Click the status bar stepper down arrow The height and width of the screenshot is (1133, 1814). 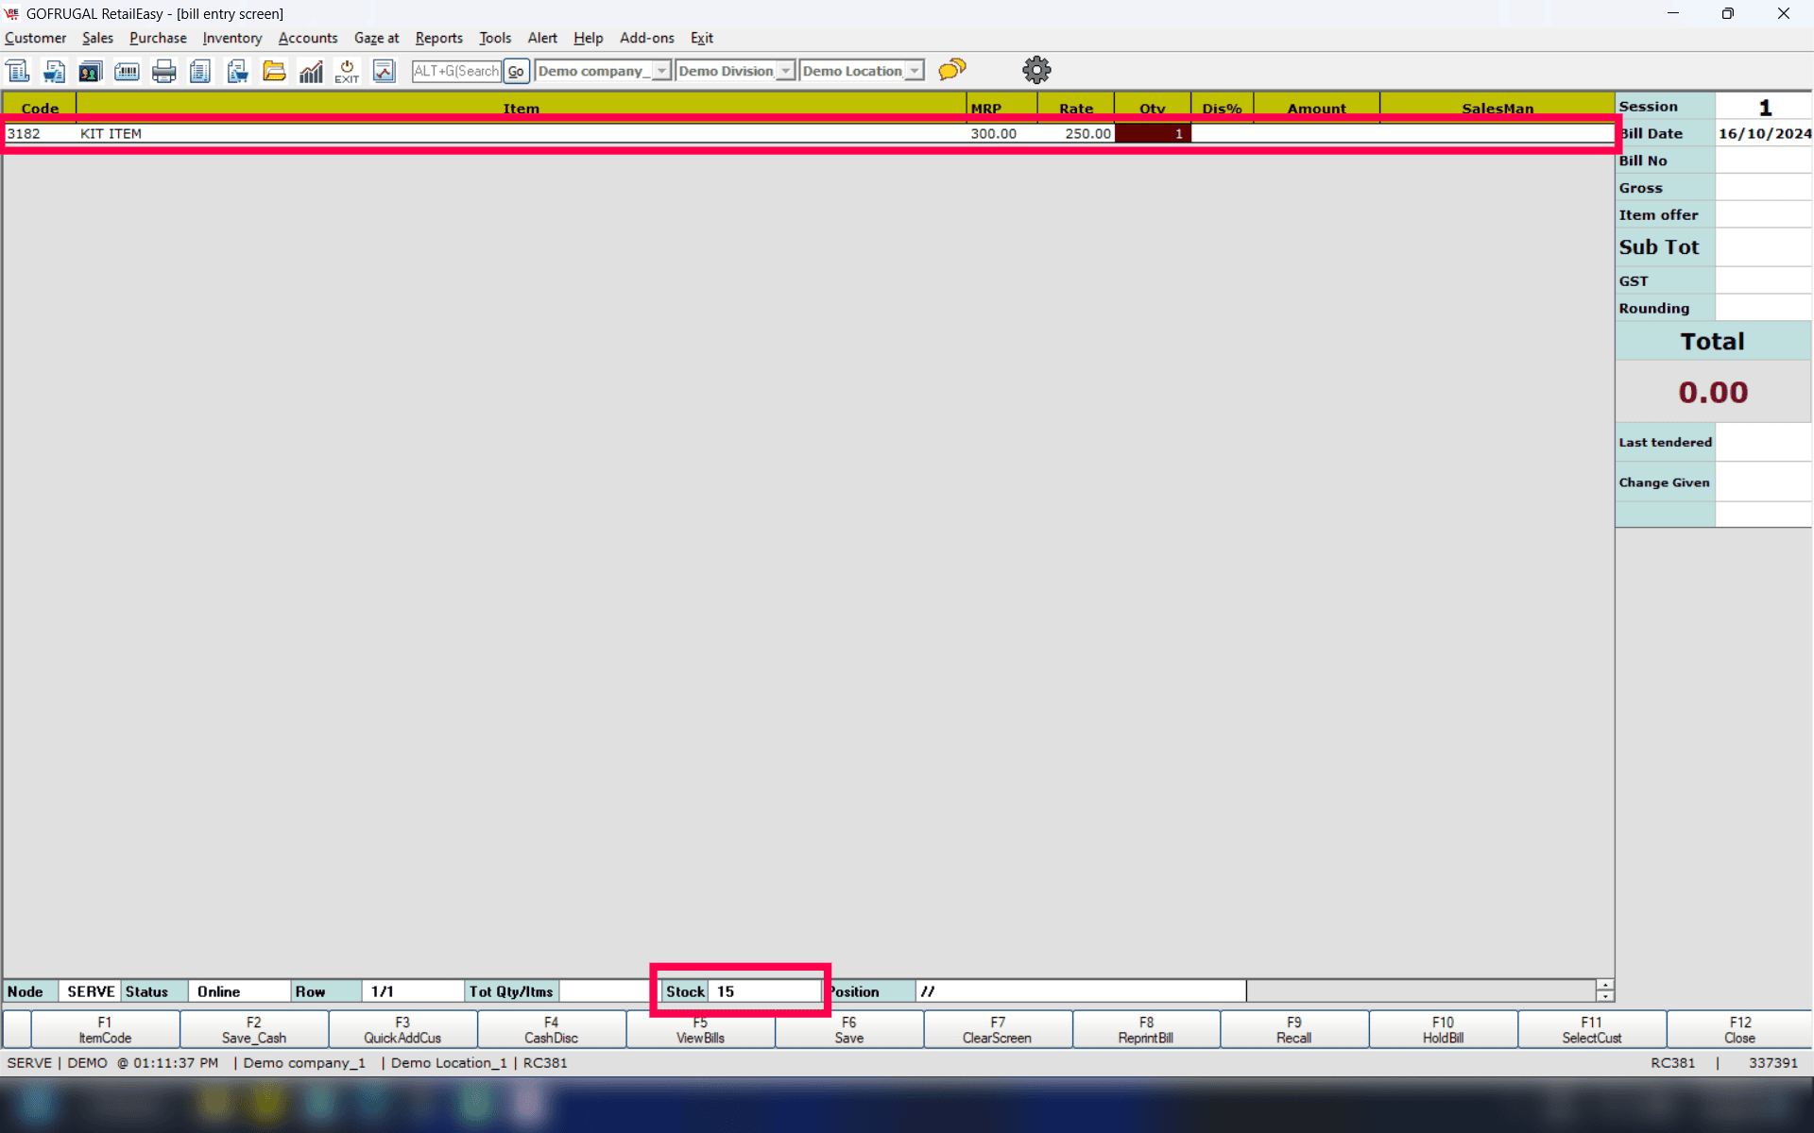1604,996
